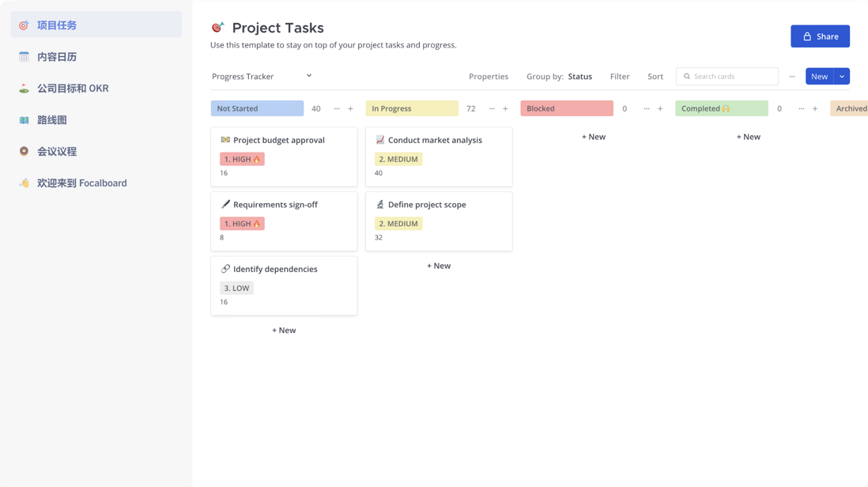
Task: Open the 内容日历 calendar icon board
Action: click(24, 56)
